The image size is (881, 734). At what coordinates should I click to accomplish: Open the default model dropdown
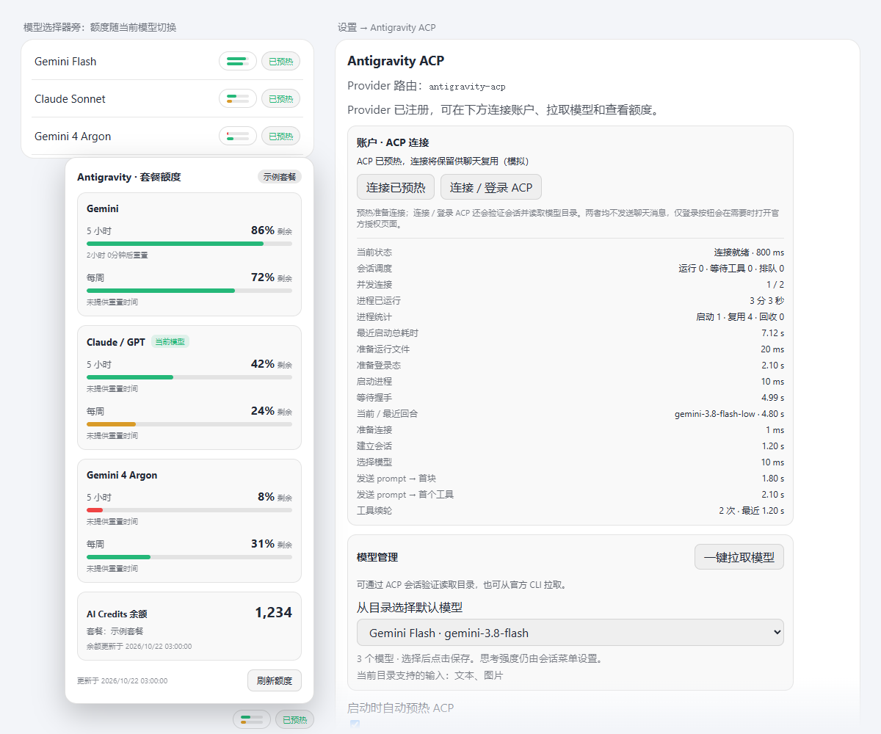point(570,633)
